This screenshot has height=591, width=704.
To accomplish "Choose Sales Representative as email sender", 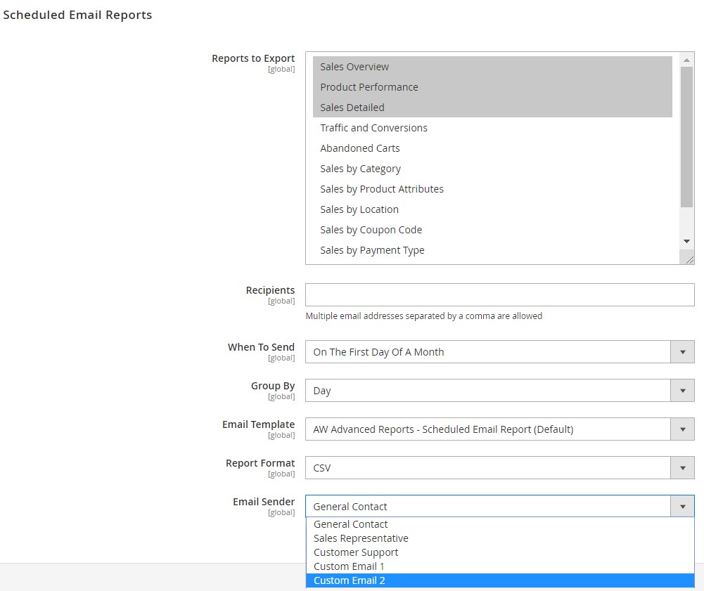I will tap(361, 538).
